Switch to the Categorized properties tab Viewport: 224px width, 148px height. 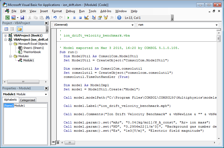pos(27,100)
